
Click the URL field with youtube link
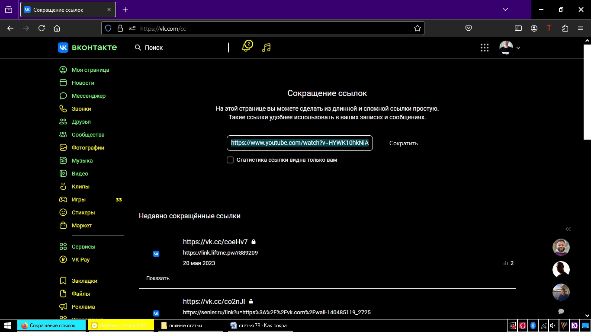[300, 143]
